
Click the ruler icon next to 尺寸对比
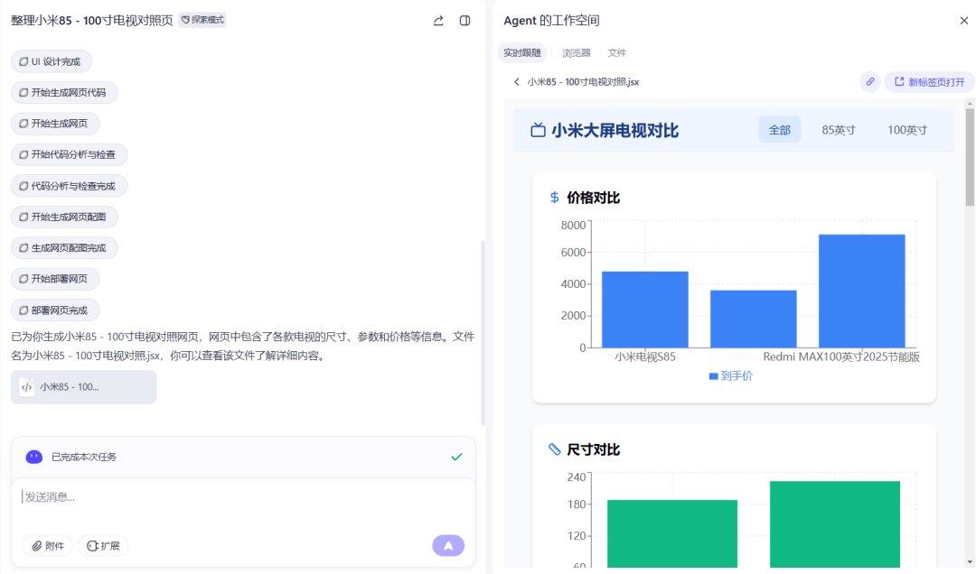(x=554, y=449)
